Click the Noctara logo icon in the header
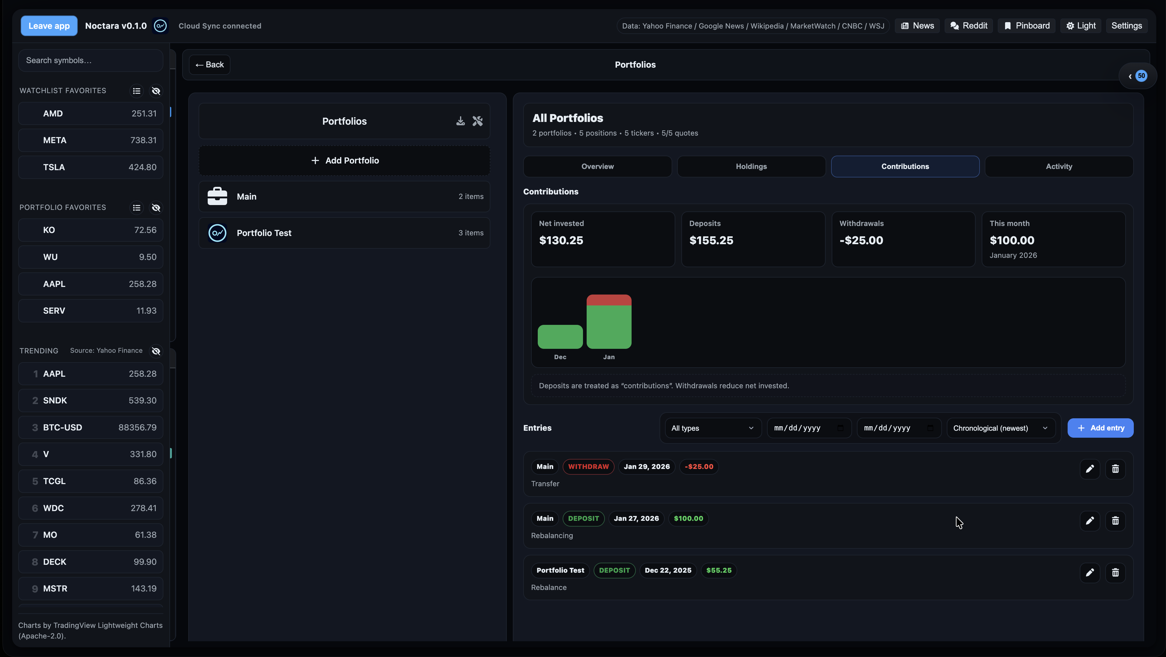 click(x=160, y=26)
